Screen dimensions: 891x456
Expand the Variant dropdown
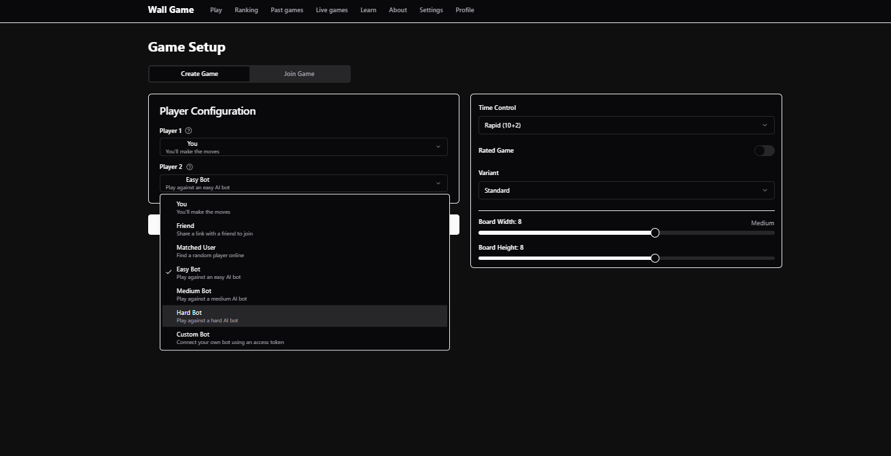pos(625,191)
